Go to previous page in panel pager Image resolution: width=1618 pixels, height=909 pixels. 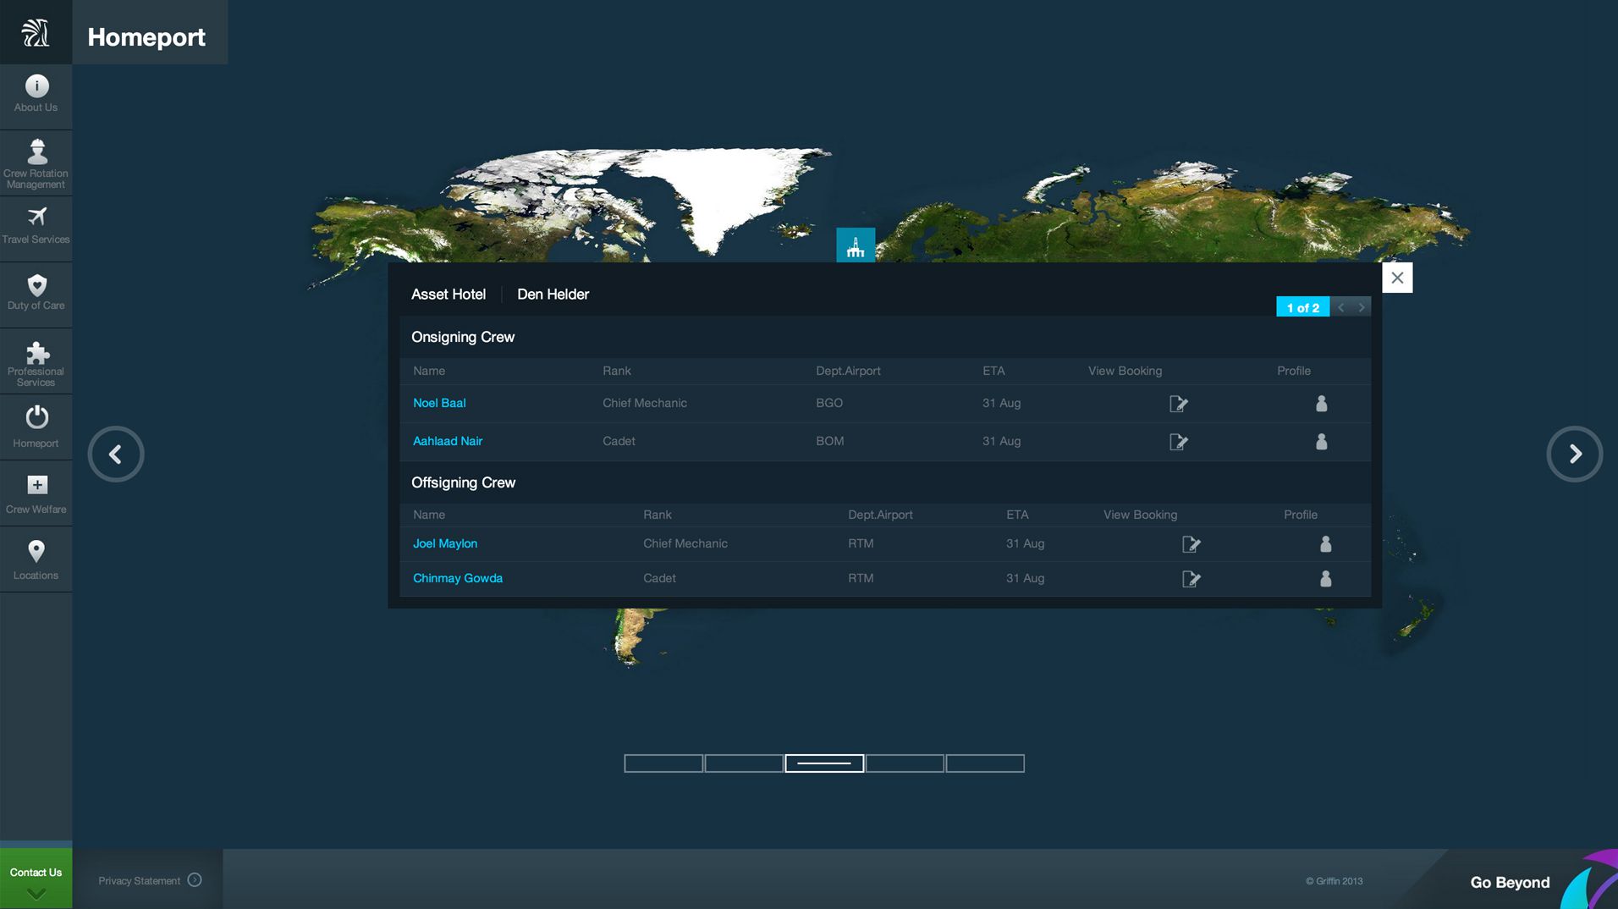(x=1340, y=307)
